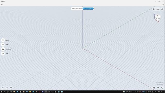
Task: Select the active Shapr3D taskbar icon
Action: (x=46, y=92)
